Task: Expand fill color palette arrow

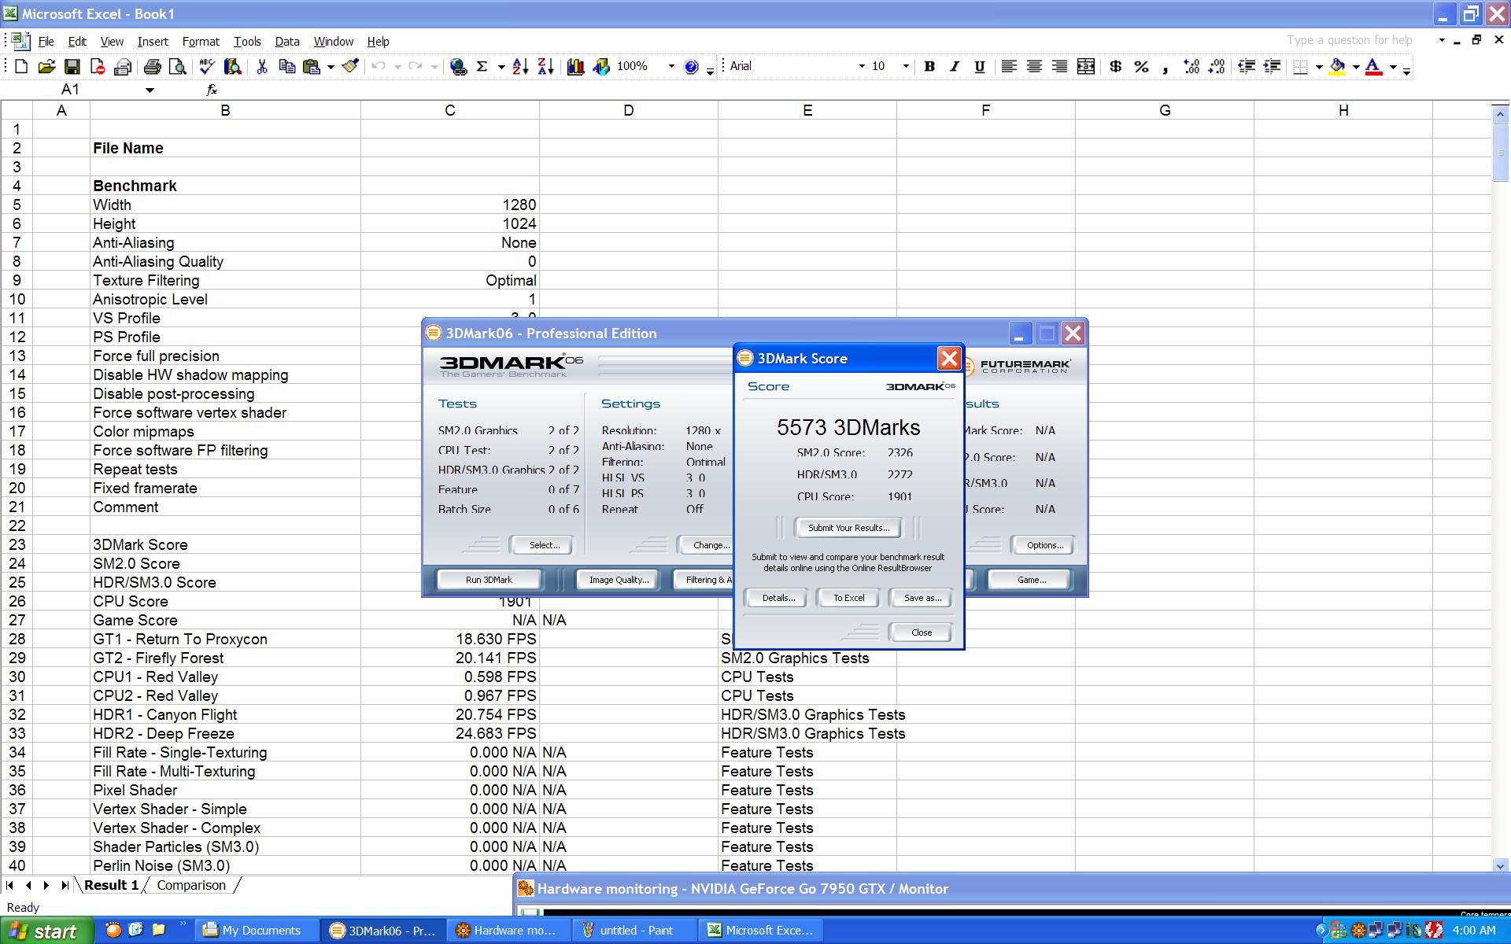Action: 1356,67
